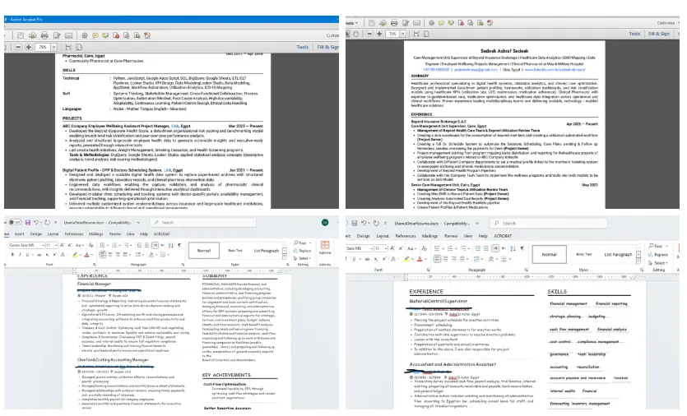Image resolution: width=687 pixels, height=416 pixels.
Task: Open Gmail address link in right Acrobat resume
Action: tap(476, 70)
